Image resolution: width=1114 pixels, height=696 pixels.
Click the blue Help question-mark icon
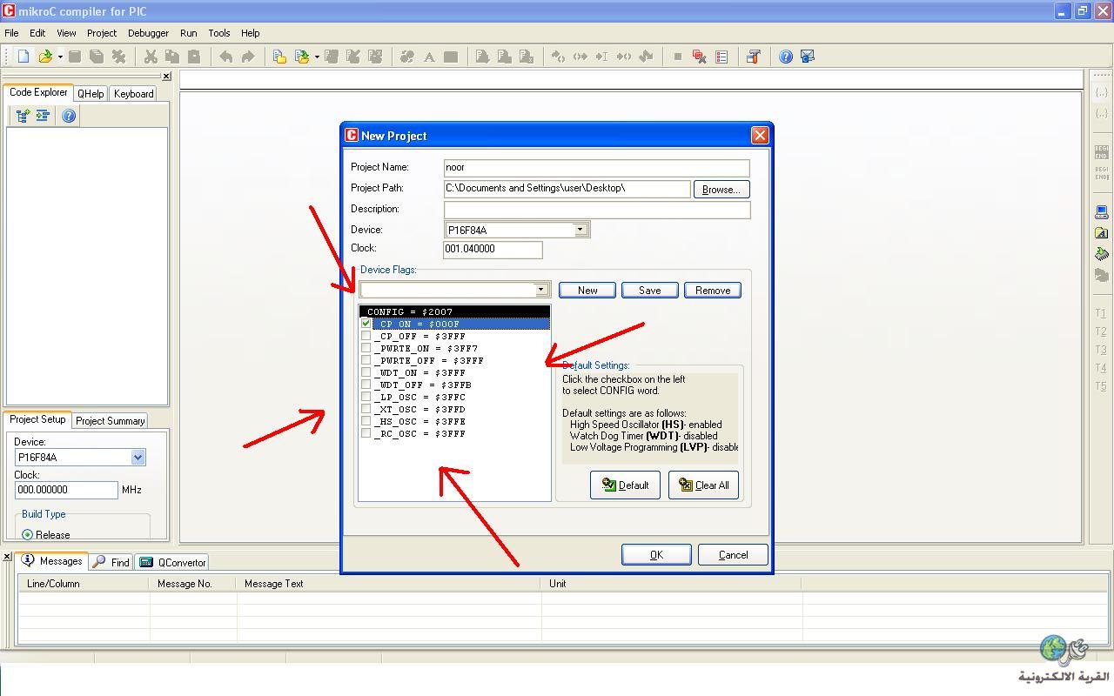click(786, 57)
